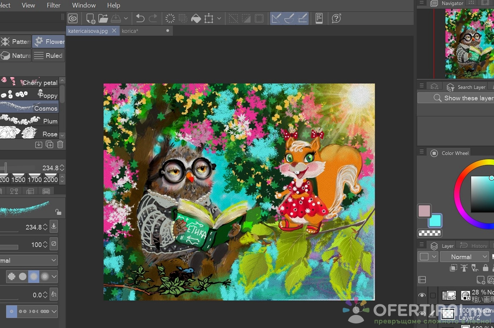Open the layer palette color dropdown
This screenshot has height=328, width=494.
click(x=428, y=257)
